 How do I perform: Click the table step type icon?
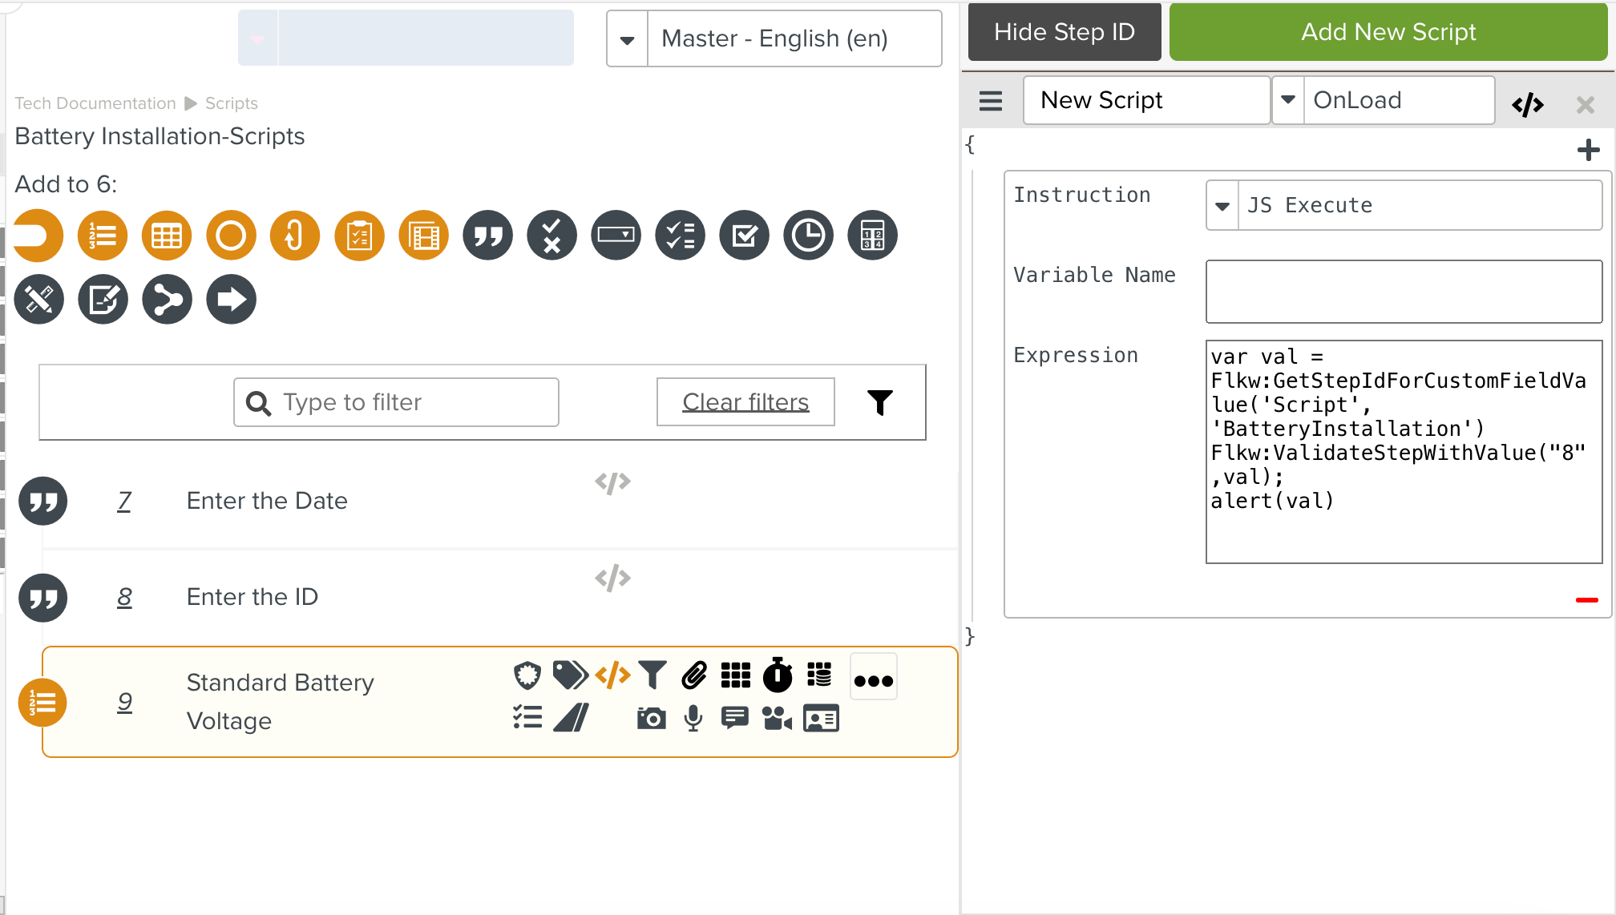pyautogui.click(x=166, y=235)
